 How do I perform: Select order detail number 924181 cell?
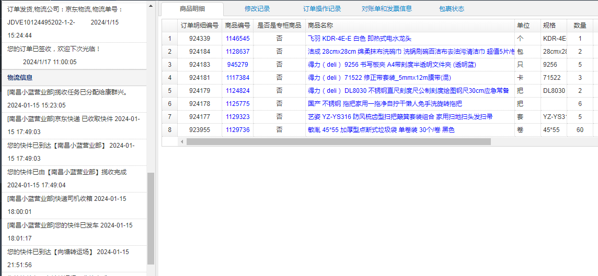[x=200, y=78]
